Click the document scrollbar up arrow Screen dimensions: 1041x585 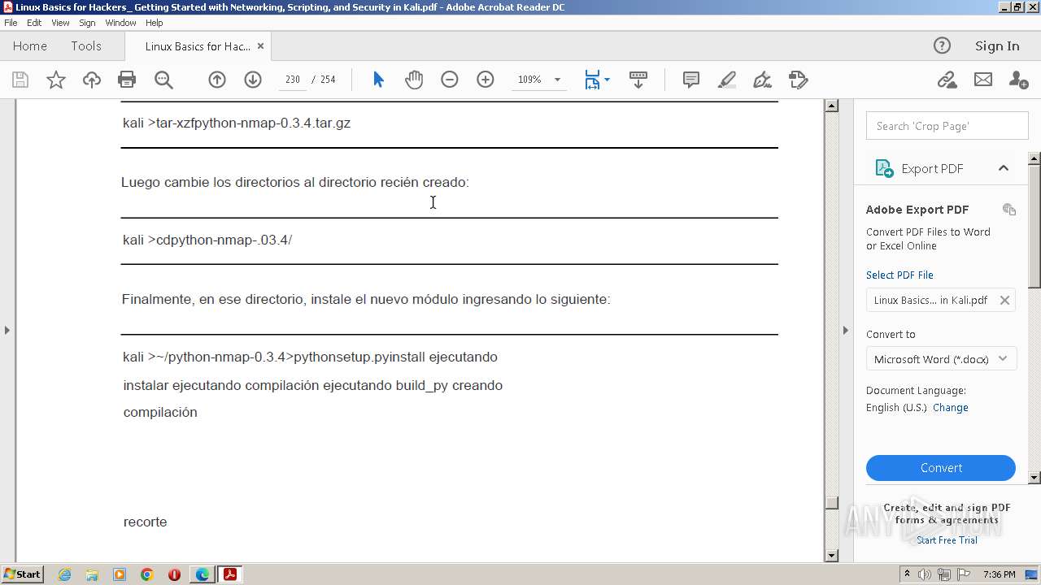click(831, 106)
